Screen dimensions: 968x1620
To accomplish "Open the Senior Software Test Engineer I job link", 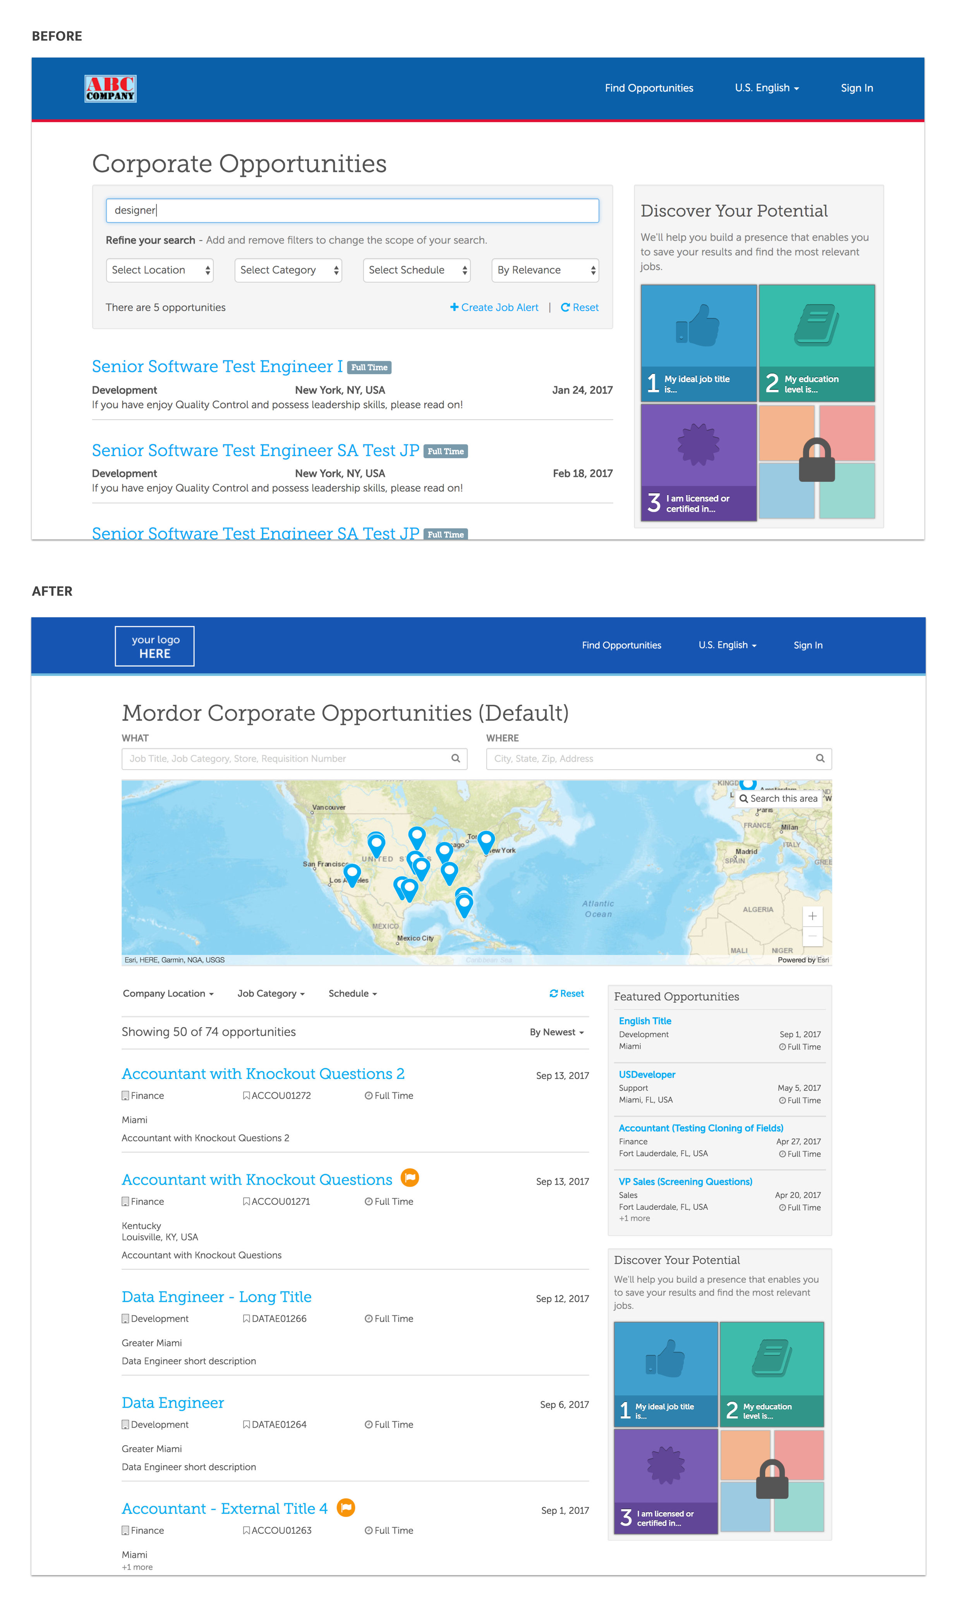I will 217,366.
